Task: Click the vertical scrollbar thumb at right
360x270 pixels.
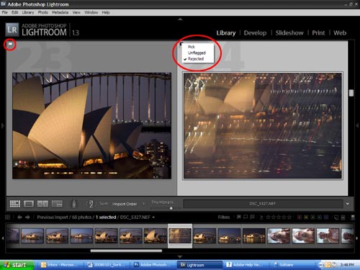Action: pyautogui.click(x=351, y=93)
